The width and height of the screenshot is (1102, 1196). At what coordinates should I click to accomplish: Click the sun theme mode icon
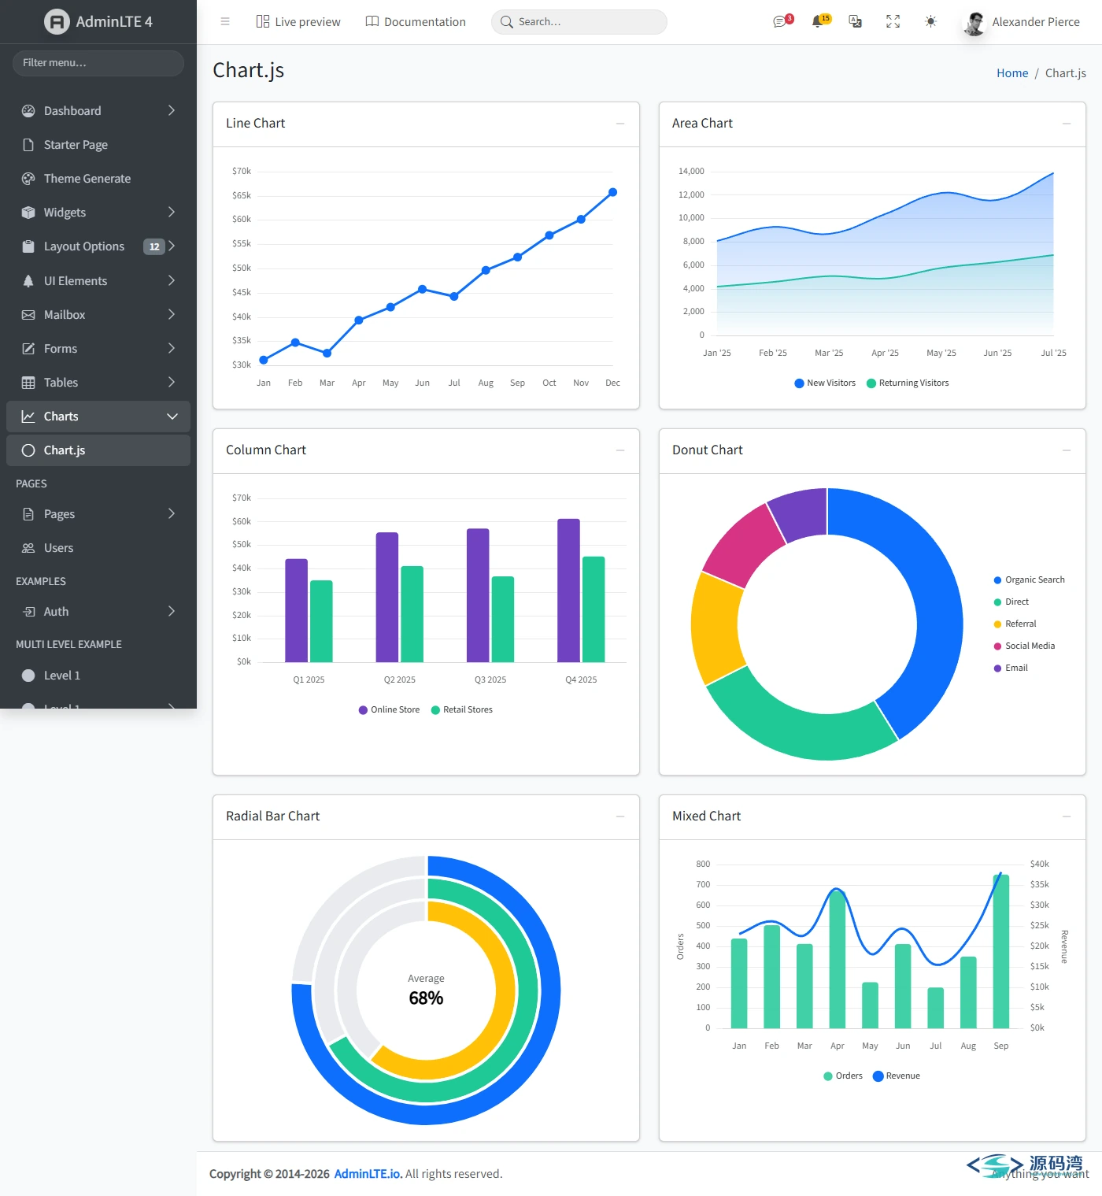pyautogui.click(x=931, y=22)
